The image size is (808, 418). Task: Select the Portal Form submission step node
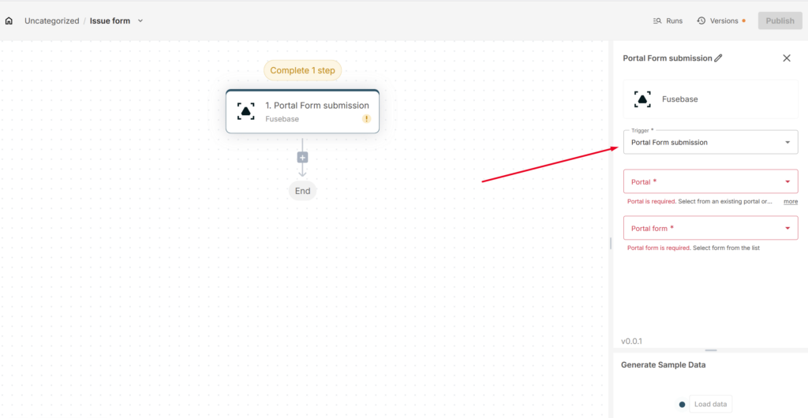click(x=302, y=112)
